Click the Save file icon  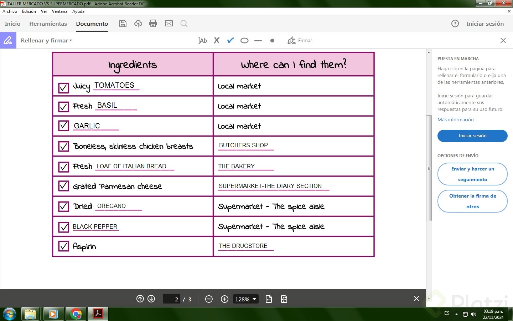123,24
